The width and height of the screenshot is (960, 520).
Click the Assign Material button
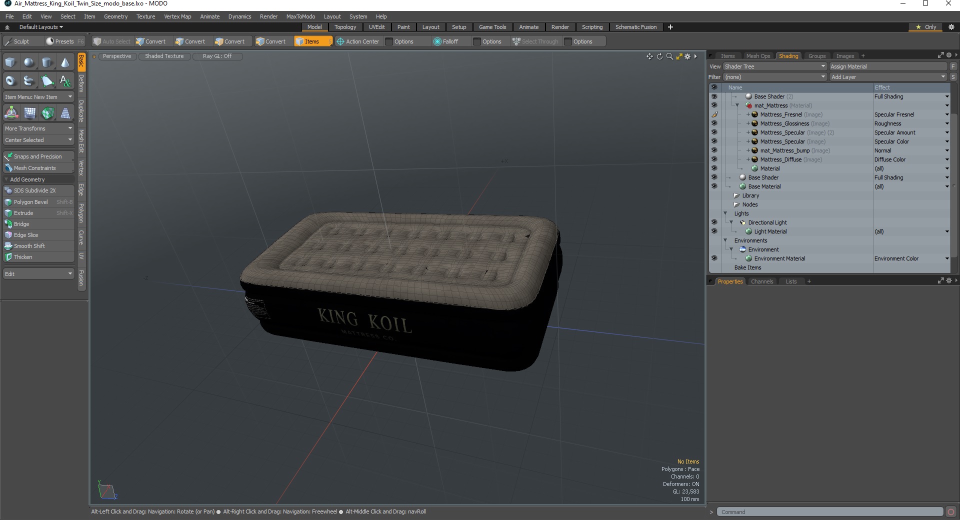888,66
